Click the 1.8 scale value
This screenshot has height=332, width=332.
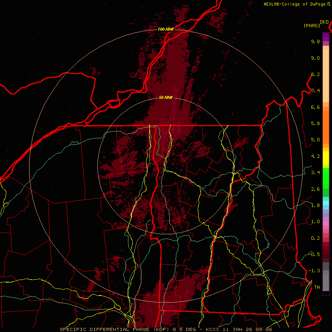[x=315, y=205]
